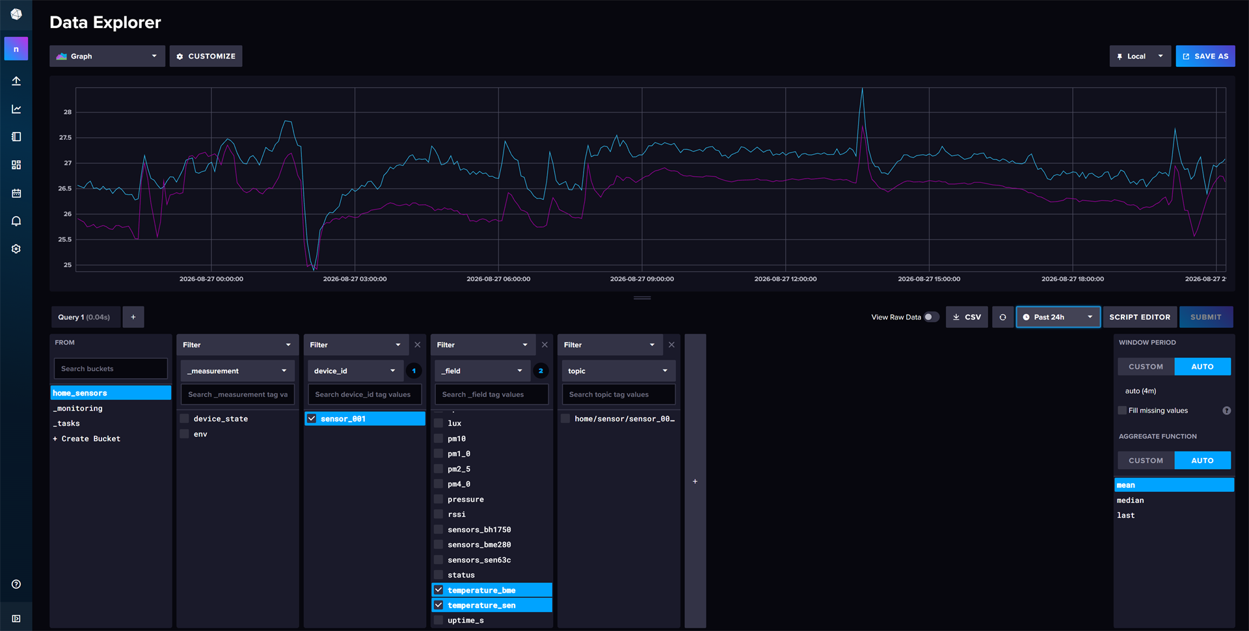This screenshot has height=631, width=1249.
Task: Select the _tasks bucket
Action: click(111, 423)
